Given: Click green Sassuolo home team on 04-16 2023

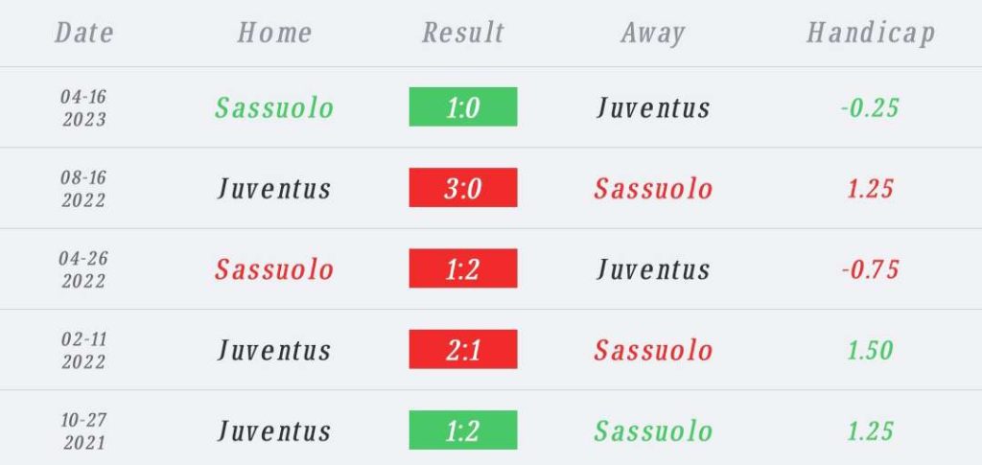Looking at the screenshot, I should [x=274, y=107].
